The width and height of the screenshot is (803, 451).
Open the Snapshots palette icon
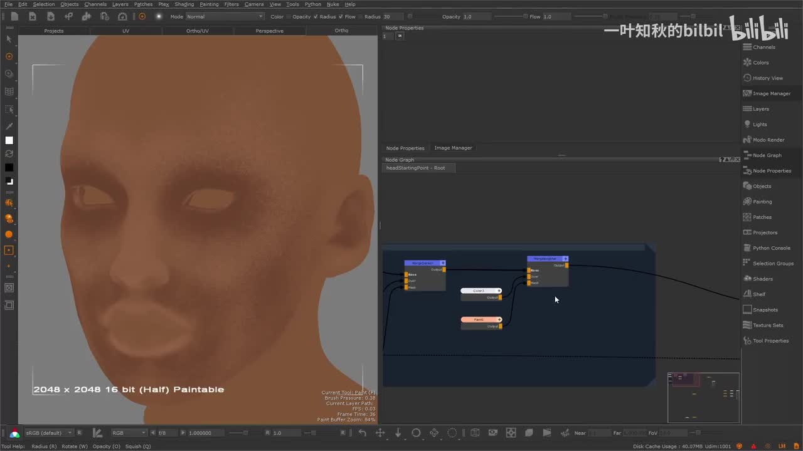747,309
